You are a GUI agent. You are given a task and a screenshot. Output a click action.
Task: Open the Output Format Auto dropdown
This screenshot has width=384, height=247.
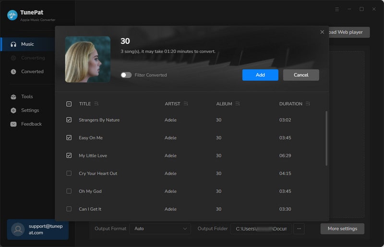pyautogui.click(x=160, y=229)
